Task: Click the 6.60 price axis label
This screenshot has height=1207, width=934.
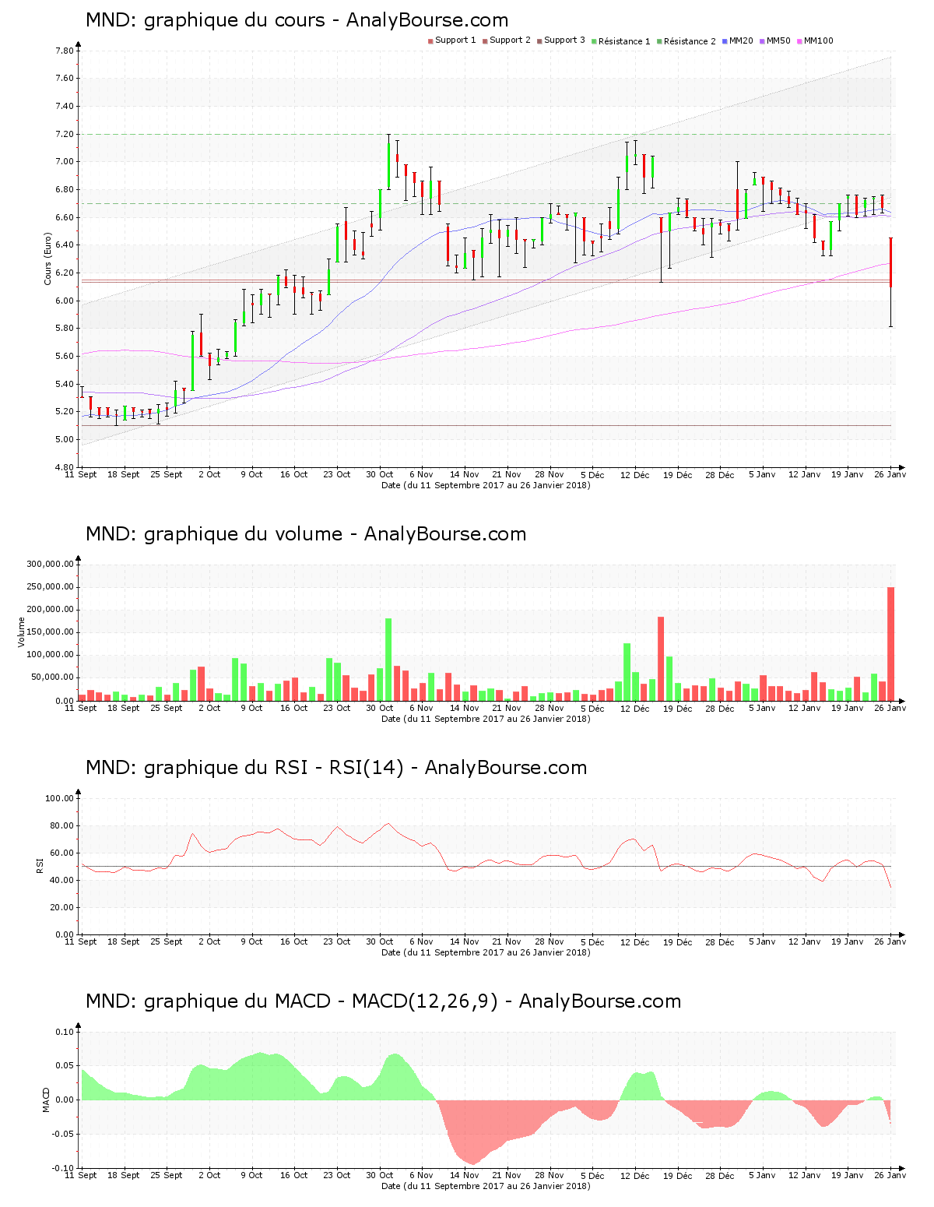Action: (x=65, y=217)
